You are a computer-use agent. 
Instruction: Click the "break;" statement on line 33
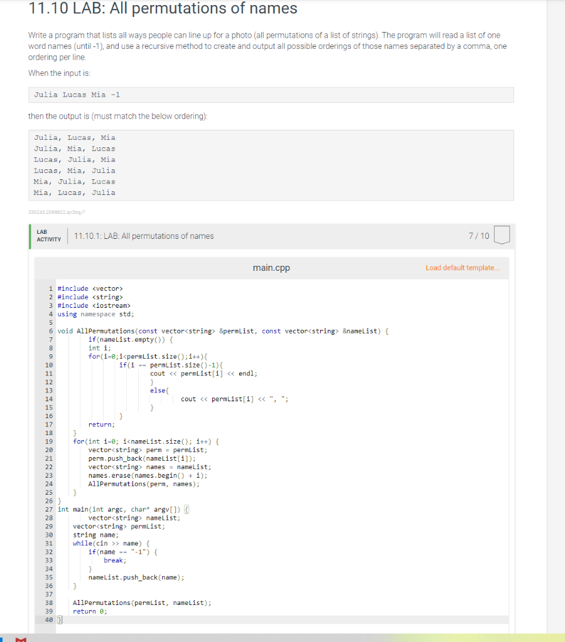click(114, 560)
